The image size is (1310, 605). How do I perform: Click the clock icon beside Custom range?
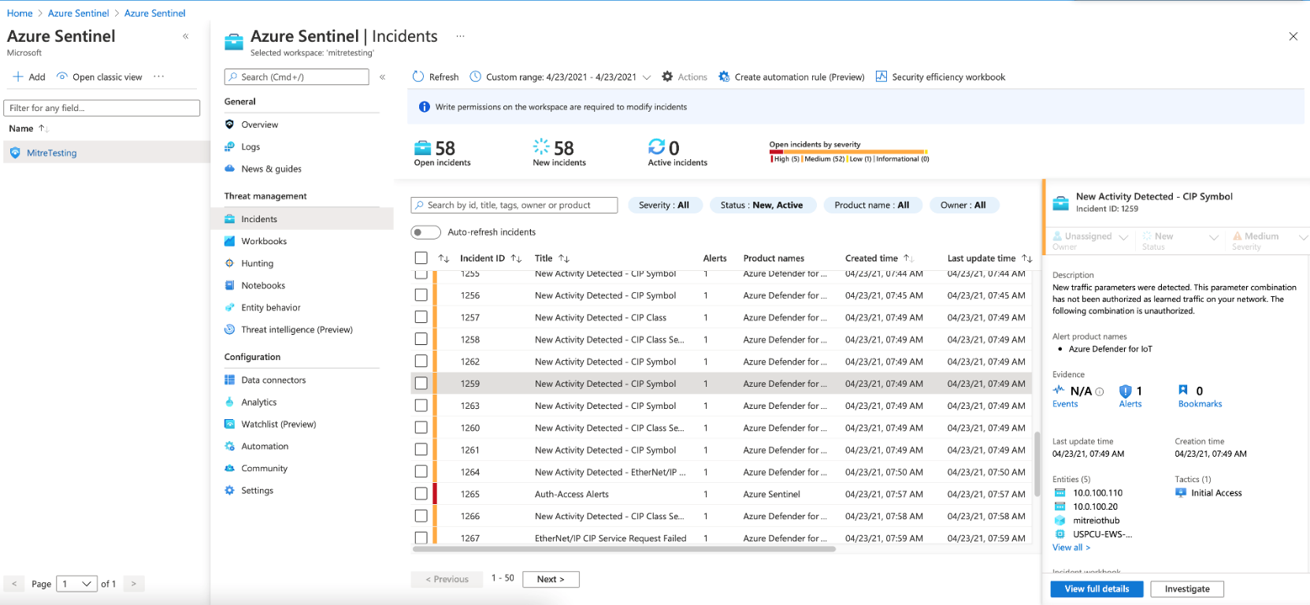[x=475, y=76]
